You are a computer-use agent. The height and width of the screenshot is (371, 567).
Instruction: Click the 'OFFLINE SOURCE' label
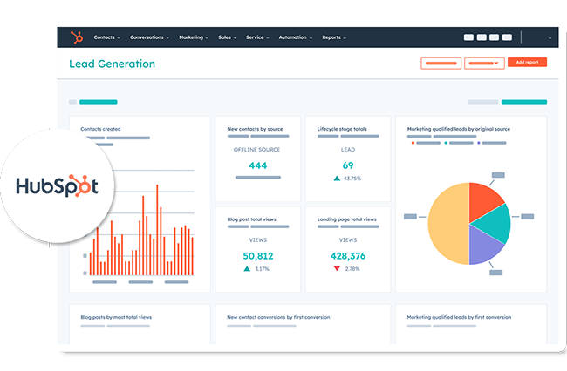point(256,150)
